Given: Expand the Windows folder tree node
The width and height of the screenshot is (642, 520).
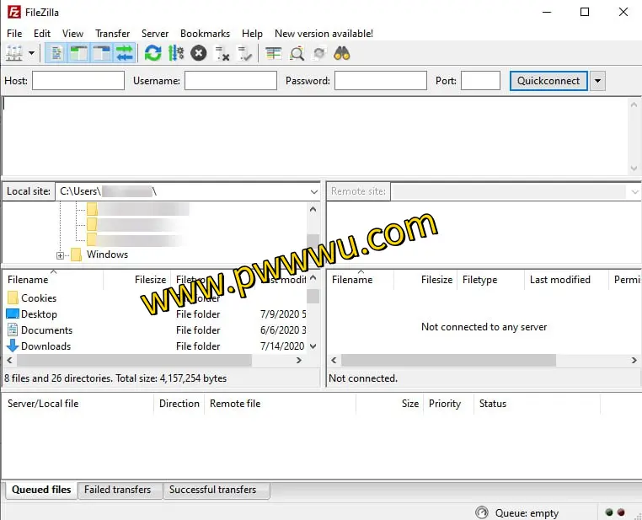Looking at the screenshot, I should click(x=61, y=255).
